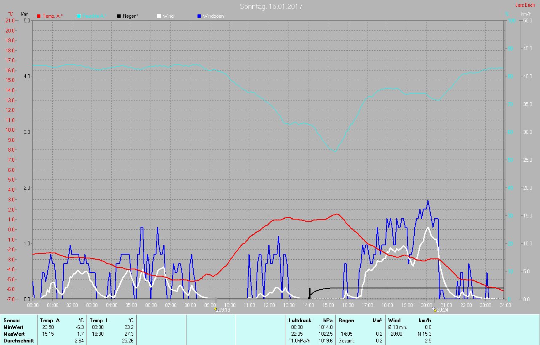
Task: Click the red Temp. A. legend swatch
Action: coord(39,16)
